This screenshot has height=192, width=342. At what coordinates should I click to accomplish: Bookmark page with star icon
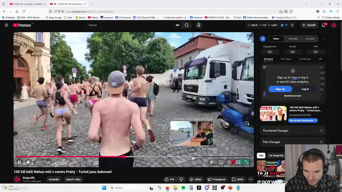tap(291, 11)
